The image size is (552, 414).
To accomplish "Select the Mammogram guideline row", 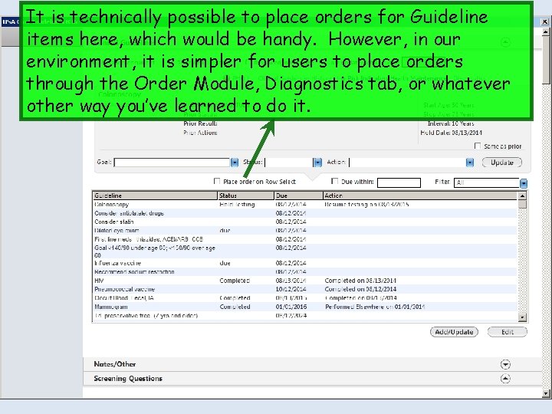I will 305,307.
